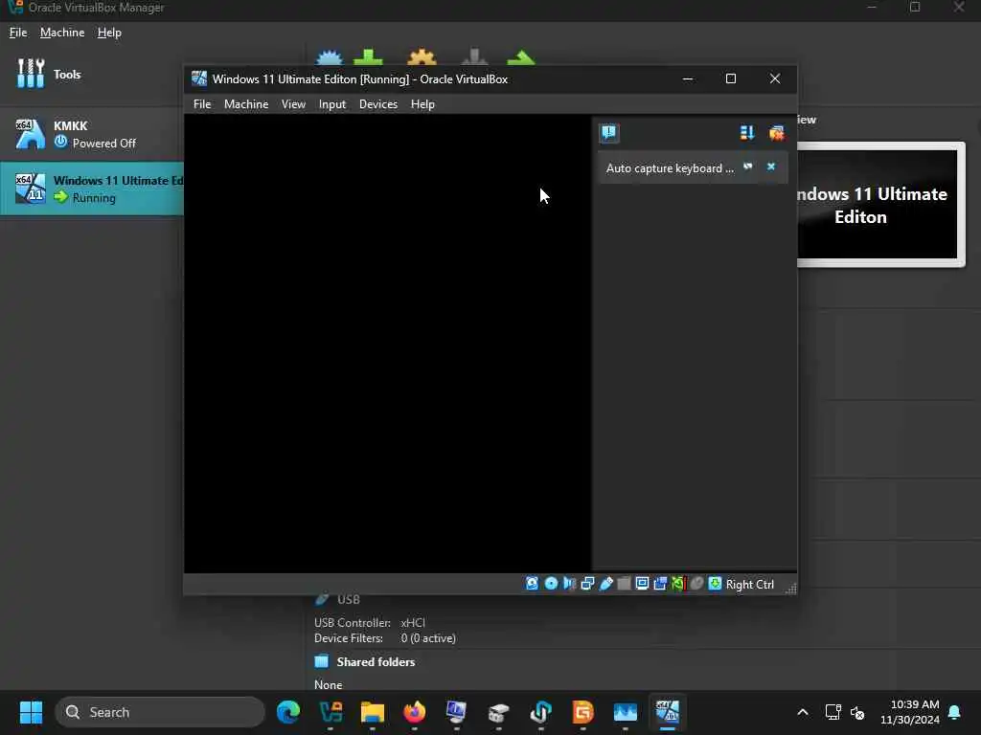Dismiss the Auto capture keyboard notification
981x735 pixels.
[x=771, y=167]
